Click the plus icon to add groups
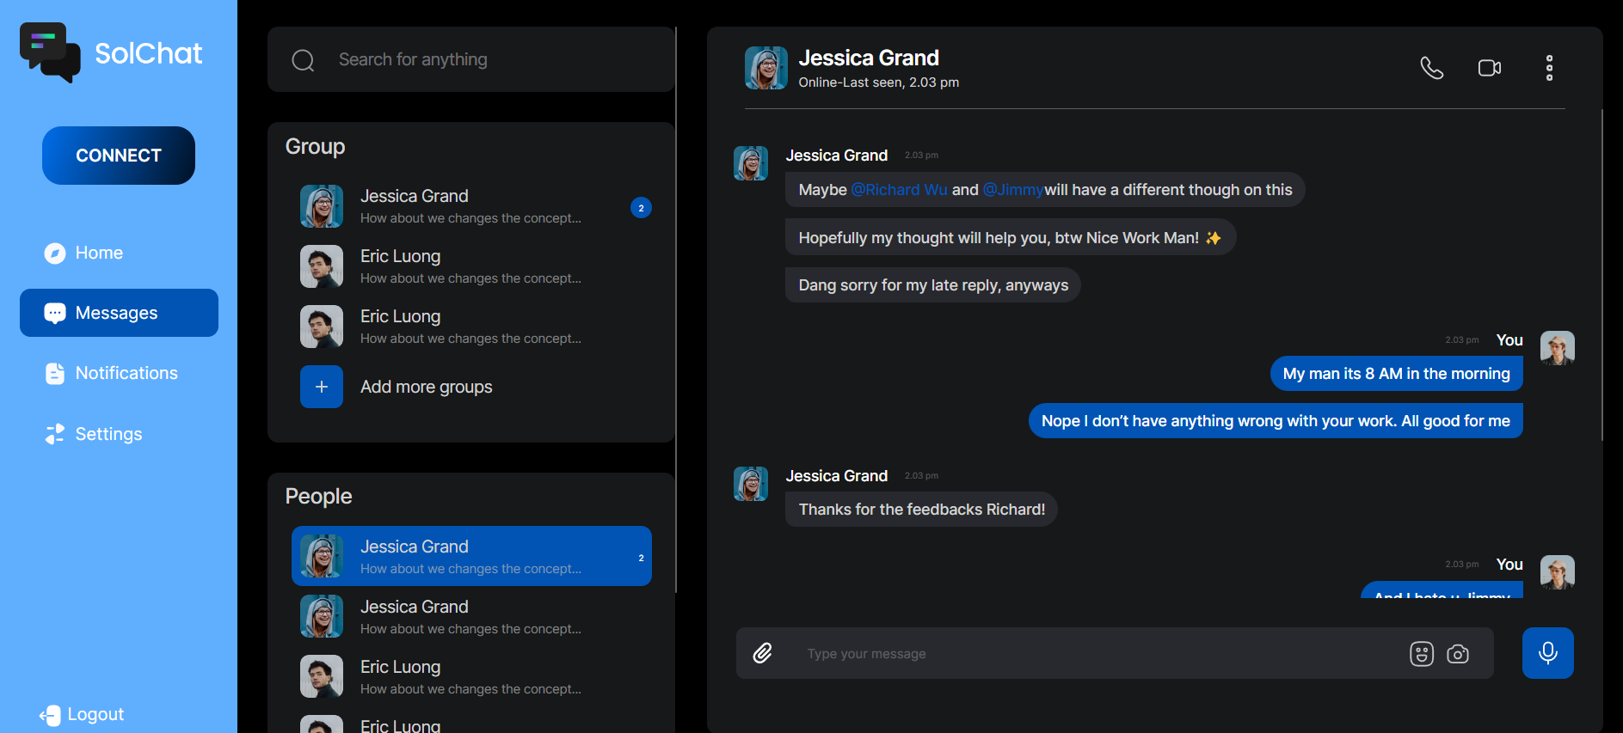 click(322, 387)
